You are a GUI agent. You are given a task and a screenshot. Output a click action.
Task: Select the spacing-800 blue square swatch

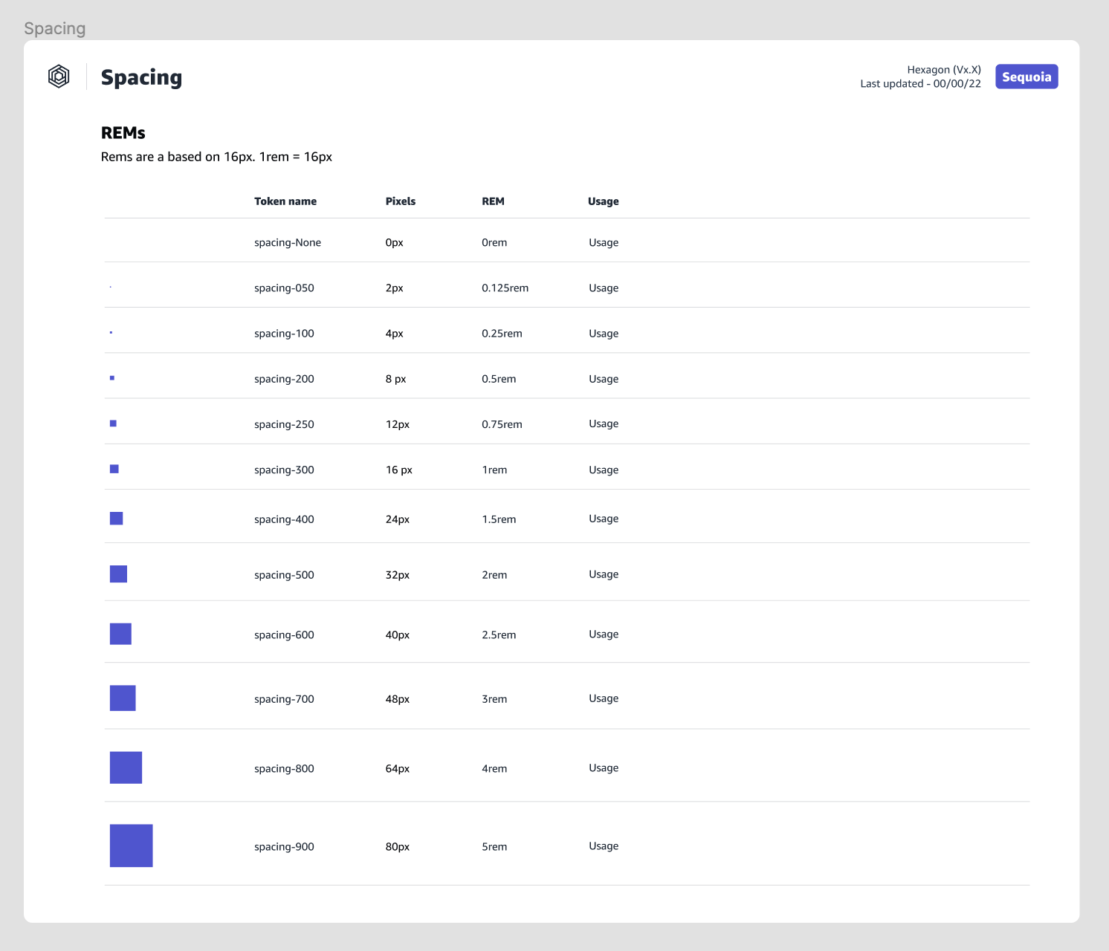tap(126, 767)
